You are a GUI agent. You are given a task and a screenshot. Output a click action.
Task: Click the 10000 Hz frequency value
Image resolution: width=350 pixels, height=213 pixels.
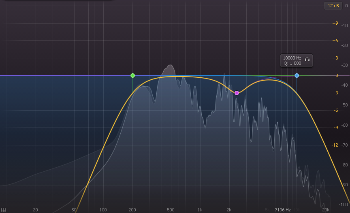tap(292, 58)
